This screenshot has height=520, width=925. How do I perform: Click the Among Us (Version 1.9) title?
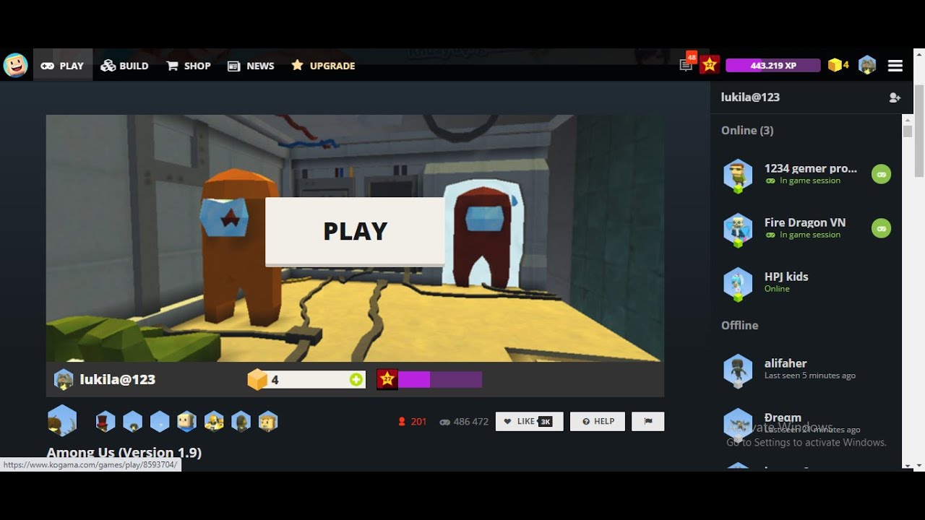pos(124,453)
